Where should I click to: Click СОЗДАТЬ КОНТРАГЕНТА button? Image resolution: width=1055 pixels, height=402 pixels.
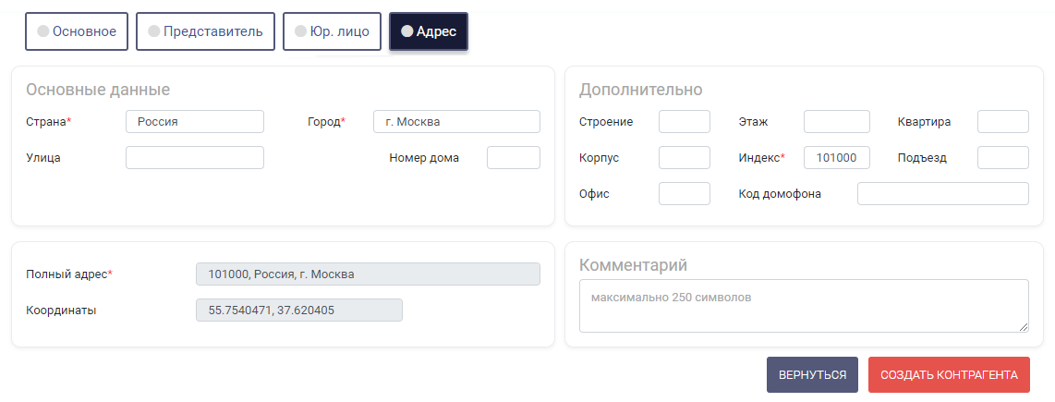(x=949, y=375)
